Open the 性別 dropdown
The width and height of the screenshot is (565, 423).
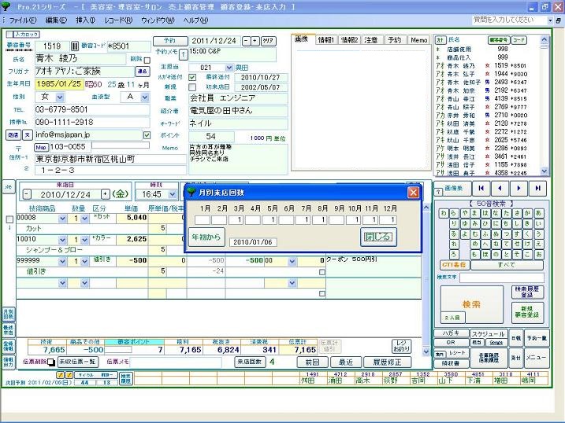point(60,97)
